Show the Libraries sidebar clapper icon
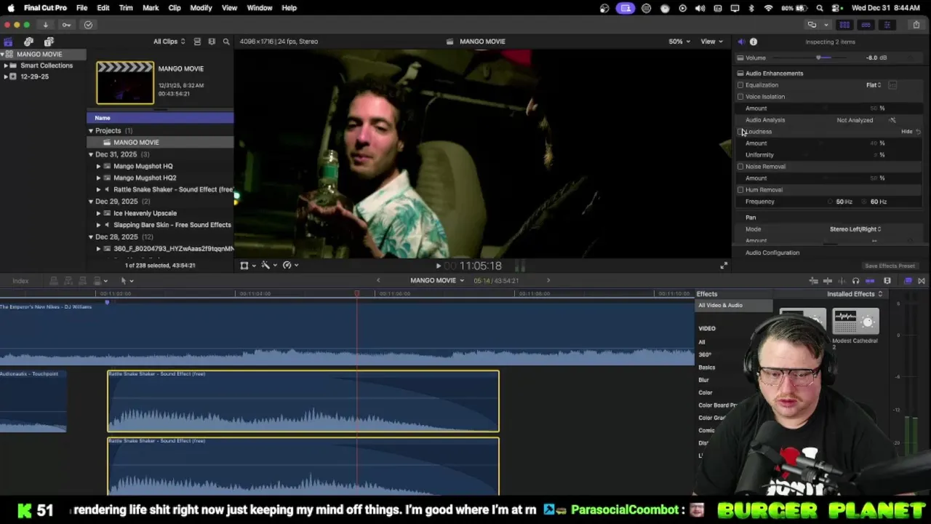 point(8,41)
